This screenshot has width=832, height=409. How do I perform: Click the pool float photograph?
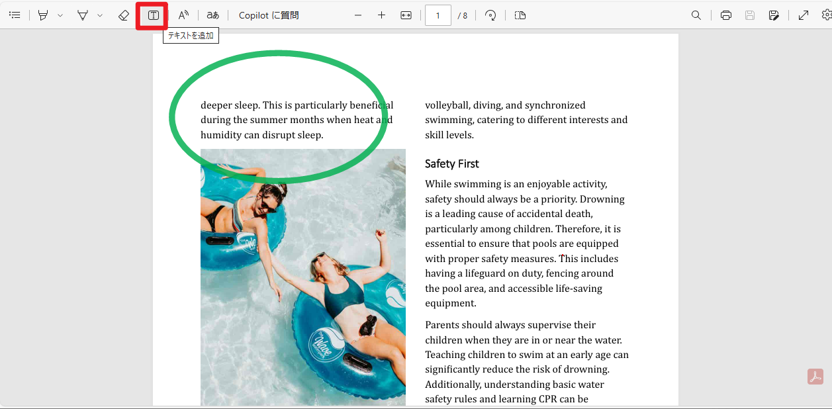(303, 277)
